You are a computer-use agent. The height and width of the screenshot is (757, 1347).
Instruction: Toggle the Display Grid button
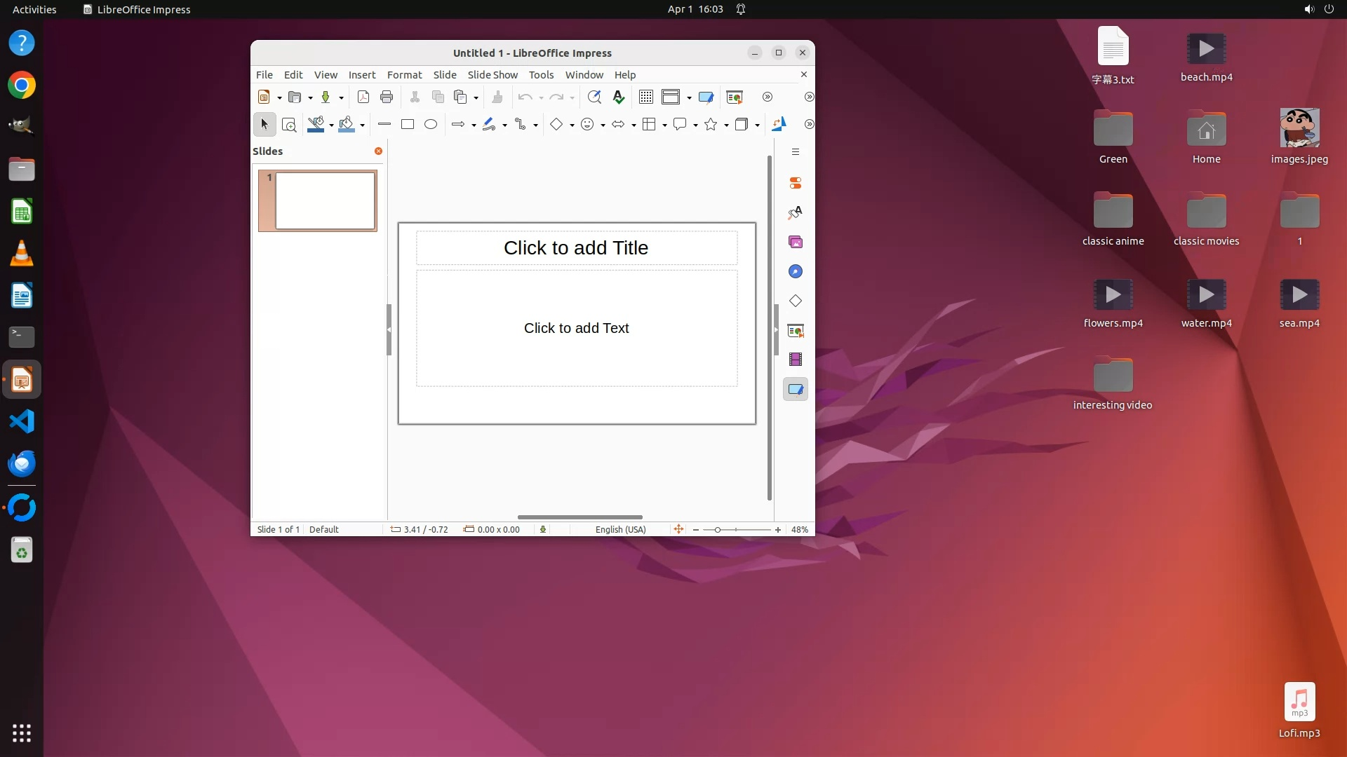pos(645,97)
